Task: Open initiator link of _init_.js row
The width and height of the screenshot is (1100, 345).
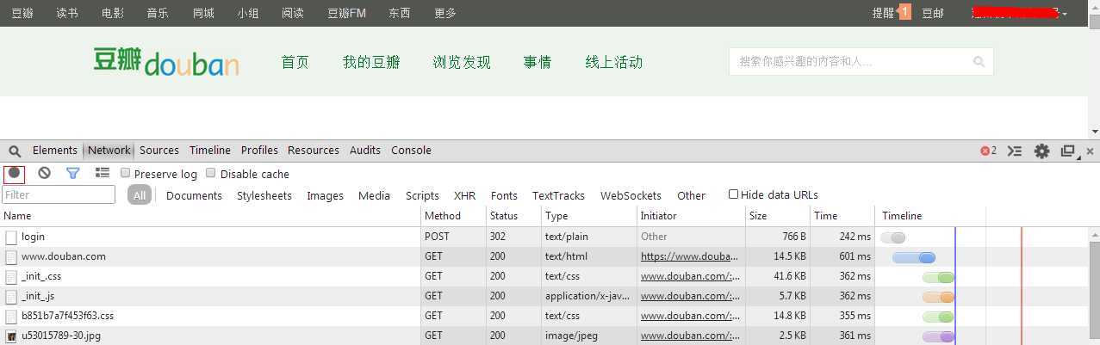Action: click(x=690, y=296)
